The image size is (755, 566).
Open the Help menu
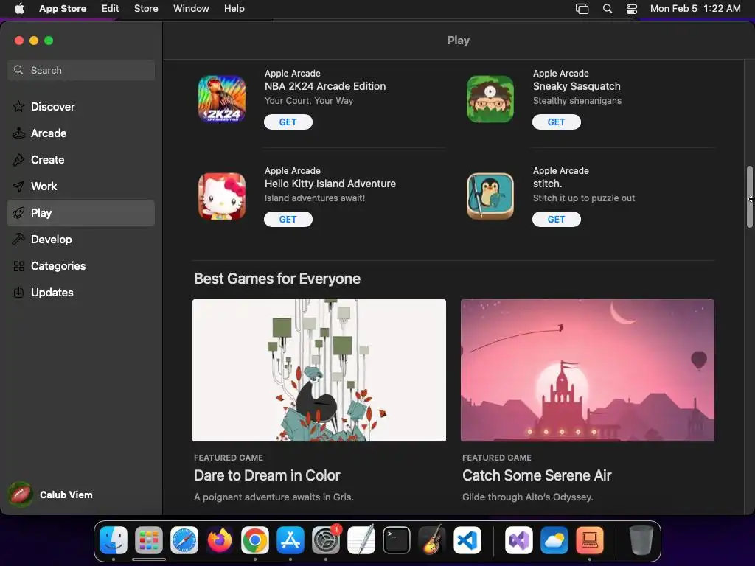(x=234, y=9)
